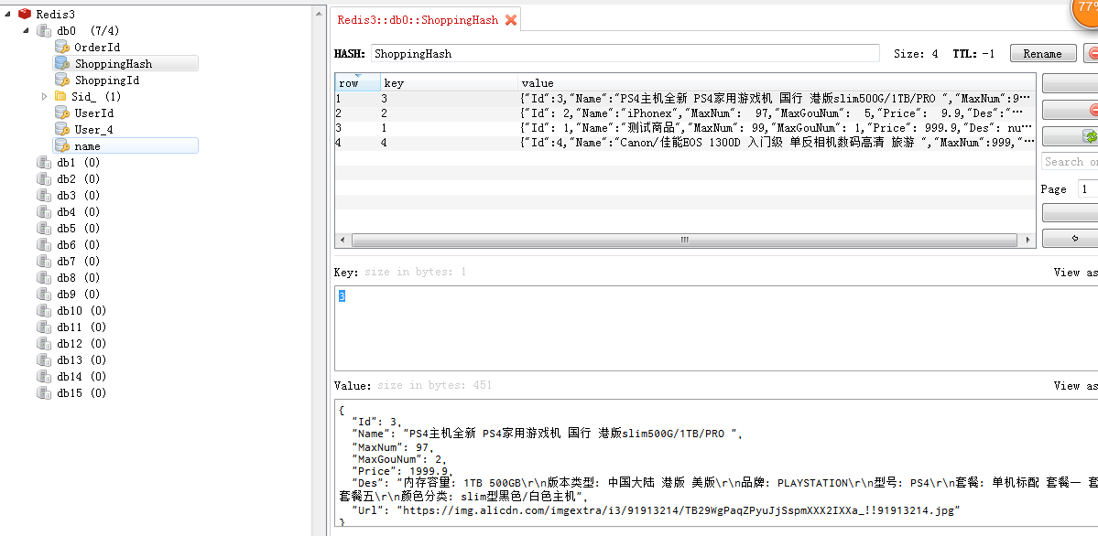Select the table row with Canon/佳能EOS value
The height and width of the screenshot is (536, 1098).
coord(685,143)
